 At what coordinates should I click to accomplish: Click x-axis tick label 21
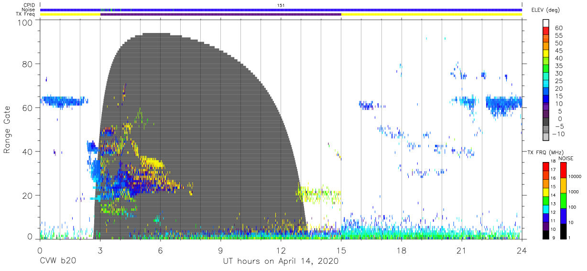[462, 250]
